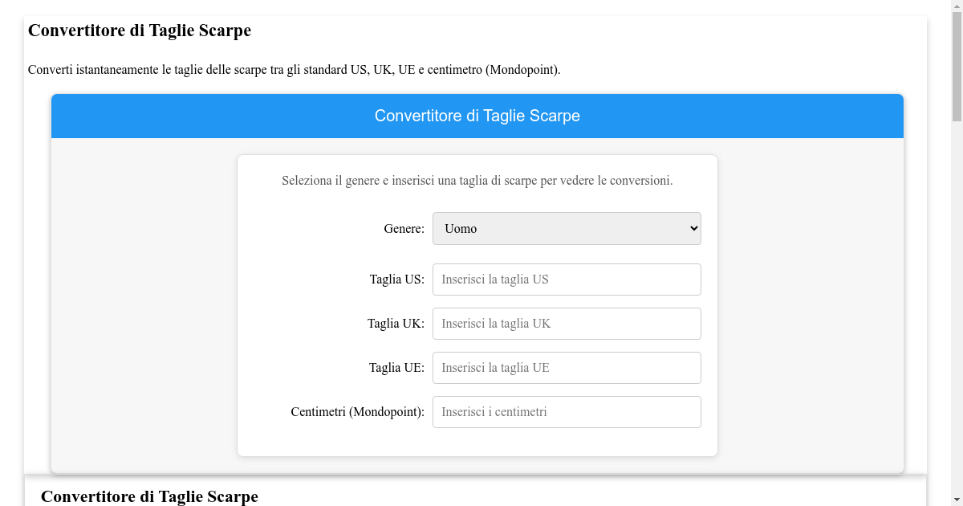963x506 pixels.
Task: Click the Genere label text
Action: click(403, 228)
